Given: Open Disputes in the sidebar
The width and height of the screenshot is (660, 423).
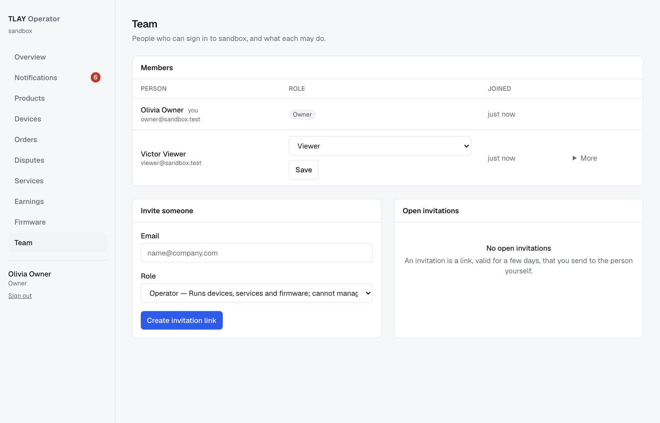Looking at the screenshot, I should click(57, 160).
